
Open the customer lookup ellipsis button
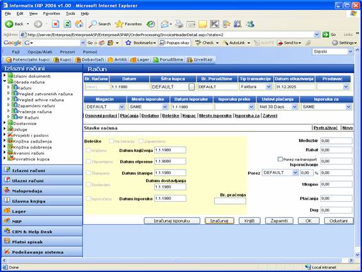[x=191, y=87]
